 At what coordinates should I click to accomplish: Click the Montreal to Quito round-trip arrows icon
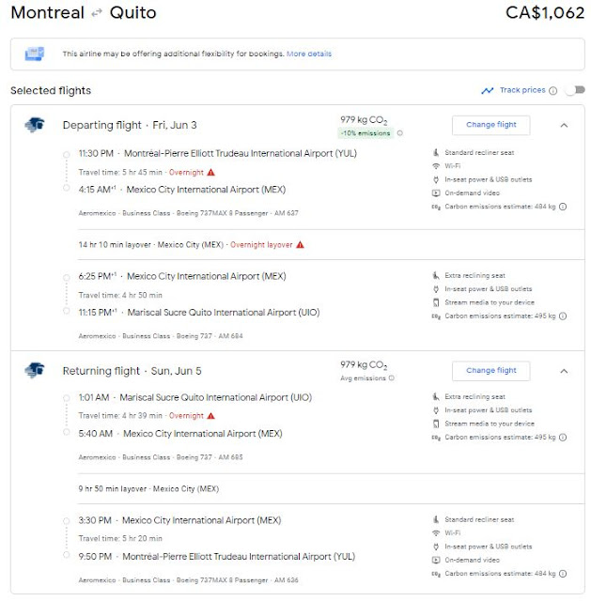pyautogui.click(x=97, y=13)
